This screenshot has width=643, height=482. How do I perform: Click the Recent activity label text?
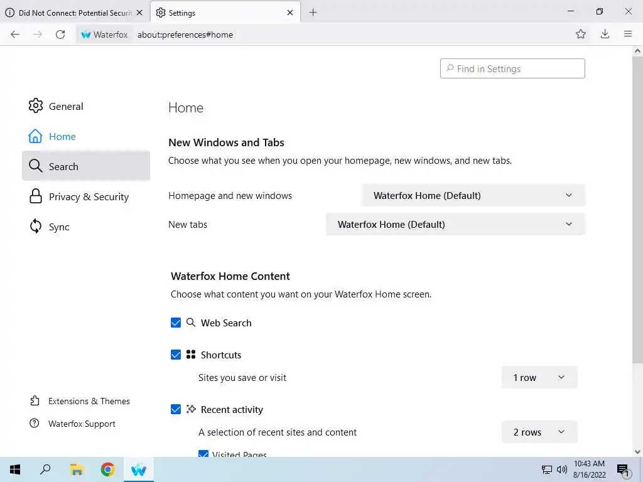click(x=232, y=409)
